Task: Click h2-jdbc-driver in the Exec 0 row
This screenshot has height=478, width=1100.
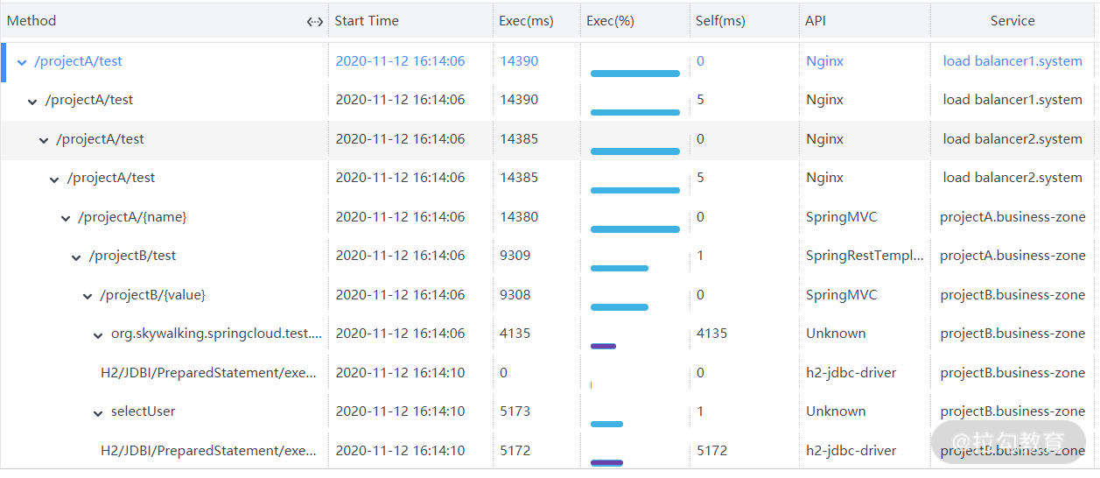Action: 851,373
